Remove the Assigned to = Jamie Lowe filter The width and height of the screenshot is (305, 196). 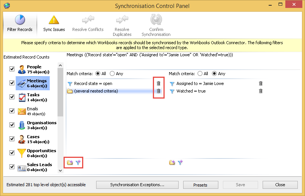(261, 83)
